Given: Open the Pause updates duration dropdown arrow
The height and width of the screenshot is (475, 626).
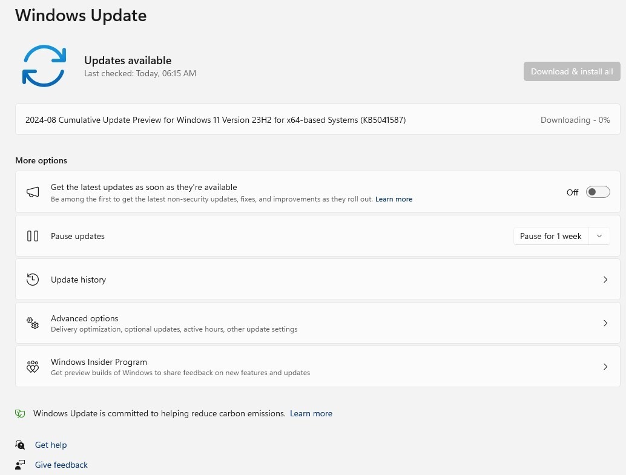Looking at the screenshot, I should pos(599,236).
